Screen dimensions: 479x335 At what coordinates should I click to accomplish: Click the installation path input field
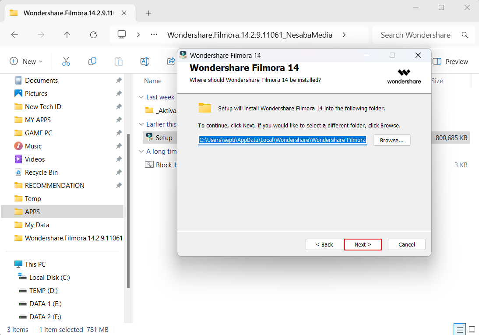[x=282, y=140]
